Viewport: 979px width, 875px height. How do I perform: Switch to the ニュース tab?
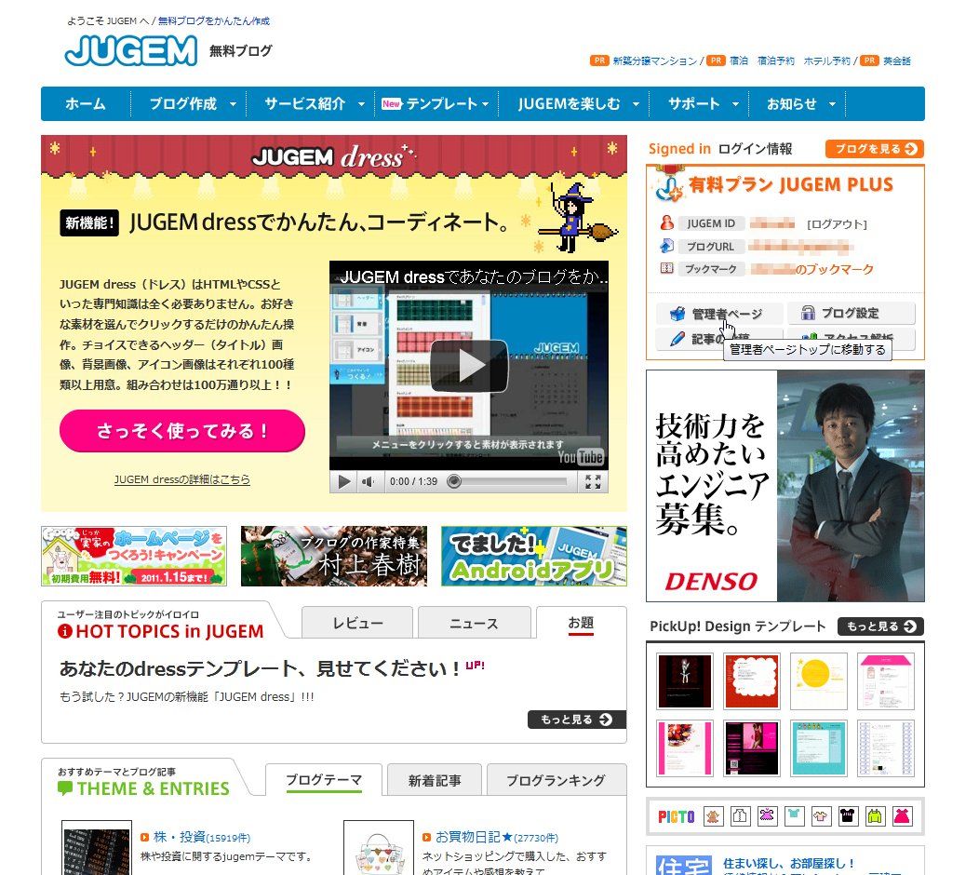[x=475, y=623]
